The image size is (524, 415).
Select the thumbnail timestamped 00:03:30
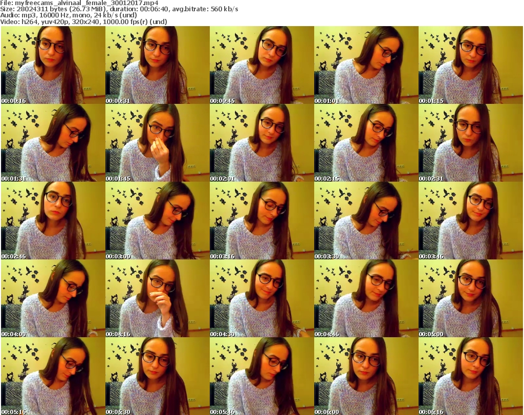point(366,221)
